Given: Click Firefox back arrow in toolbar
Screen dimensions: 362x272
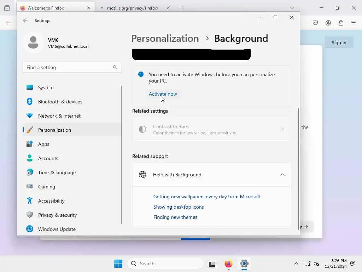Looking at the screenshot, I should click(x=8, y=23).
